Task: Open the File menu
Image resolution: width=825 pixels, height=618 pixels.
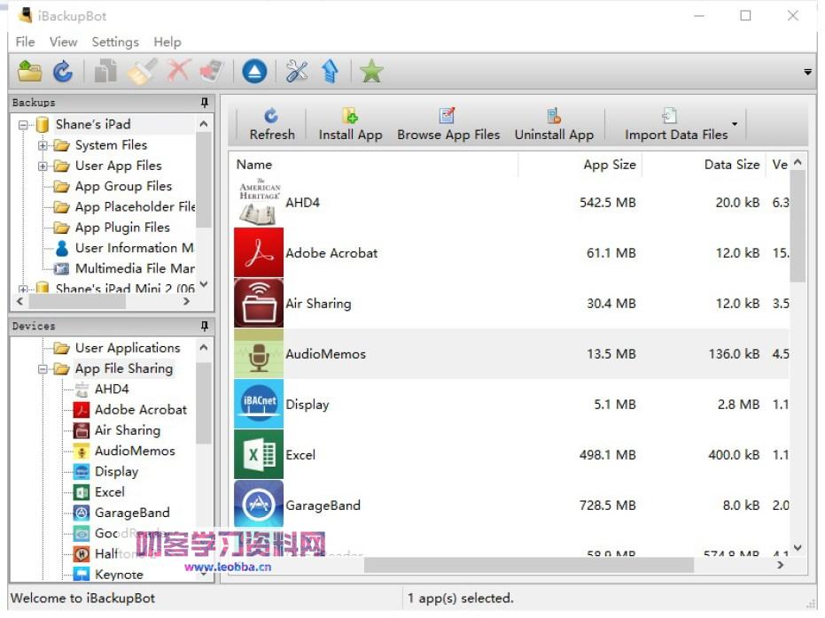Action: 25,42
